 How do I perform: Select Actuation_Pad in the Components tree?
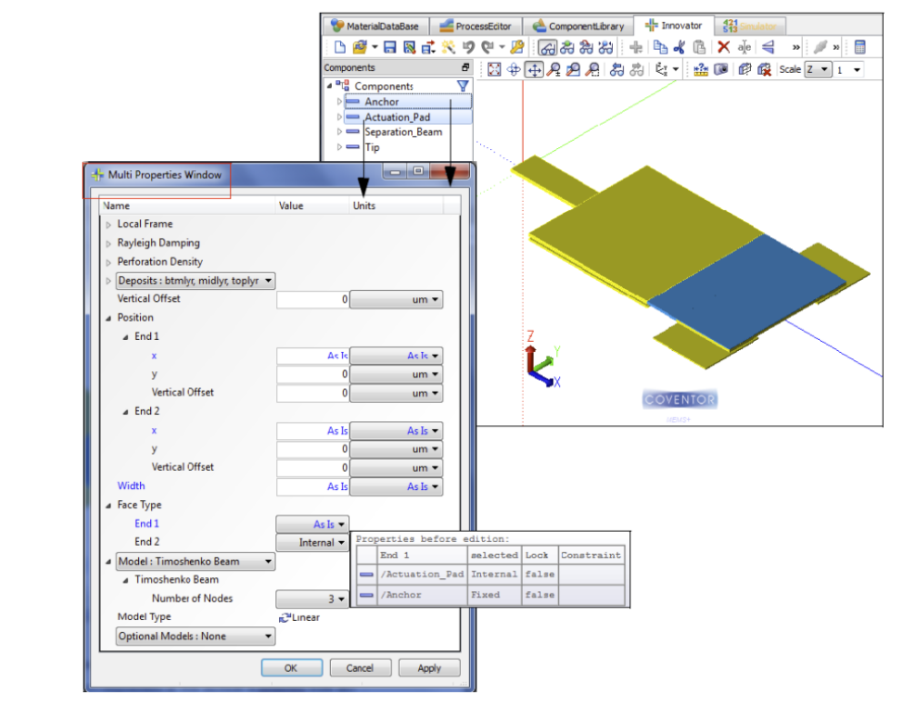tap(397, 117)
